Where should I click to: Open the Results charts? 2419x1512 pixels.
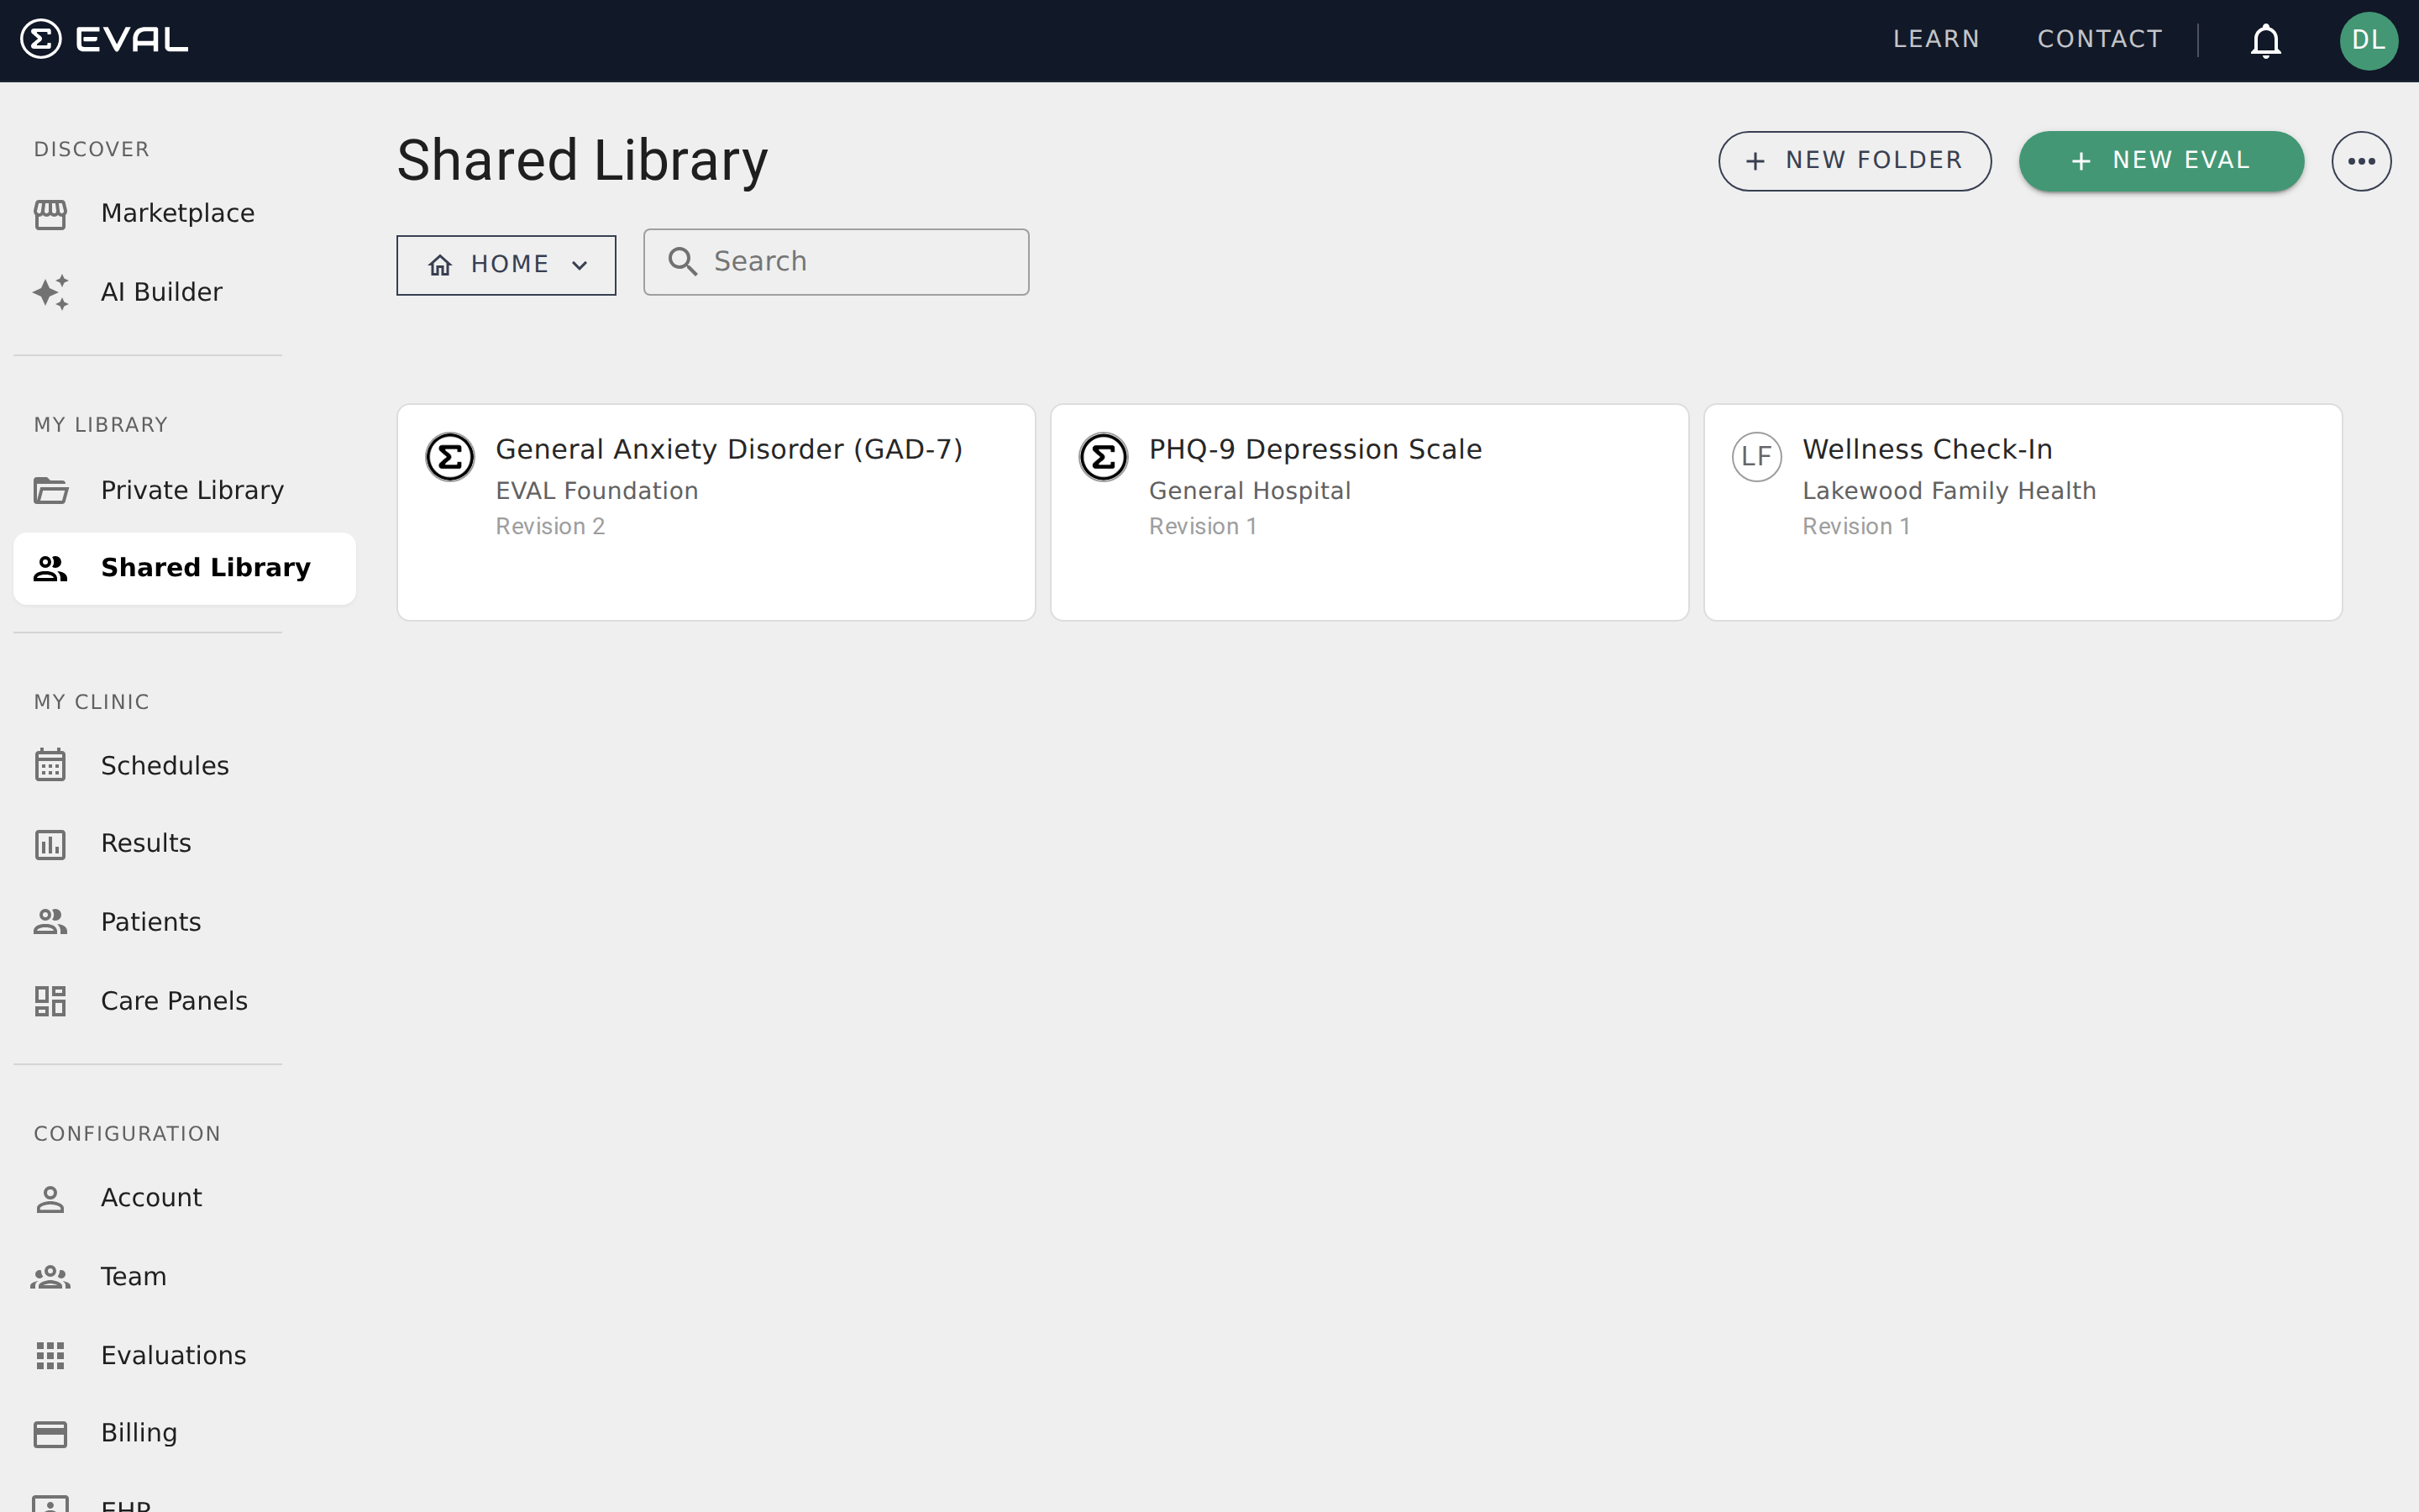[x=145, y=842]
